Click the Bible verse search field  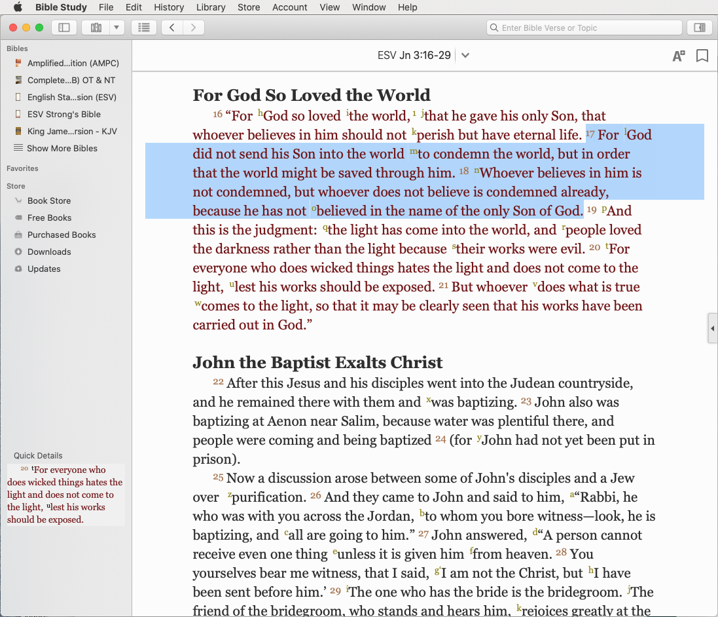pos(584,28)
